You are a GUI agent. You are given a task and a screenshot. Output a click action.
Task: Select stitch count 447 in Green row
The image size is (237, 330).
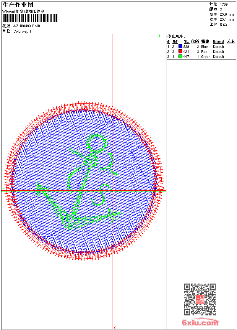click(x=186, y=57)
